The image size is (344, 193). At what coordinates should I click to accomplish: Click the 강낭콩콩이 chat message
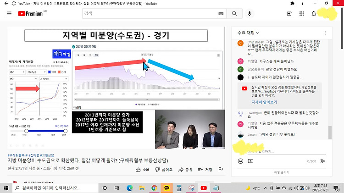tap(281, 69)
